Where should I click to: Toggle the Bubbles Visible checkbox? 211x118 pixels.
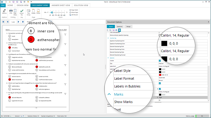[x=160, y=61]
